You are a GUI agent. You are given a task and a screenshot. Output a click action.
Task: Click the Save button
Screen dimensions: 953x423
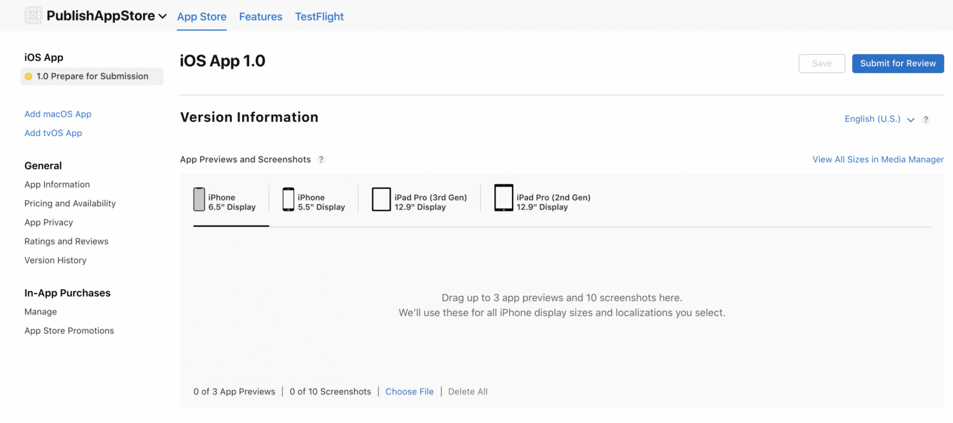(821, 64)
